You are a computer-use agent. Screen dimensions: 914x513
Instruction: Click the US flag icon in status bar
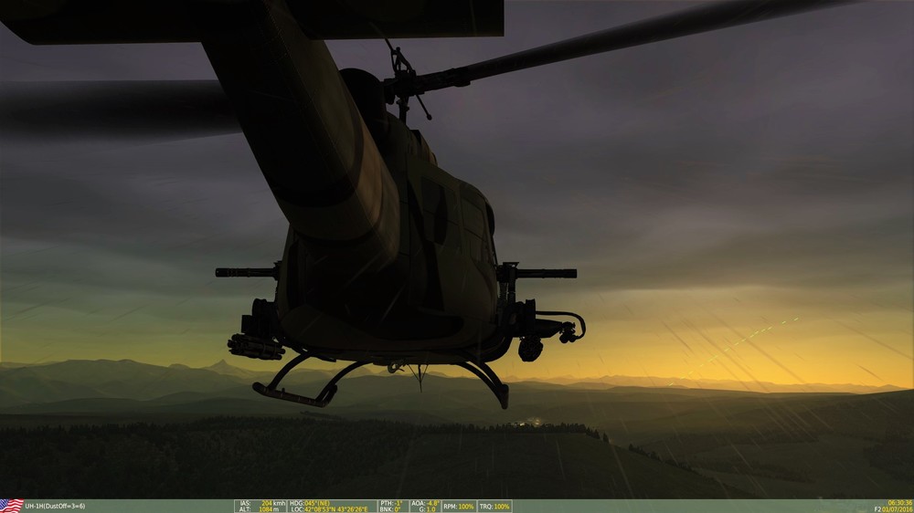(x=12, y=506)
